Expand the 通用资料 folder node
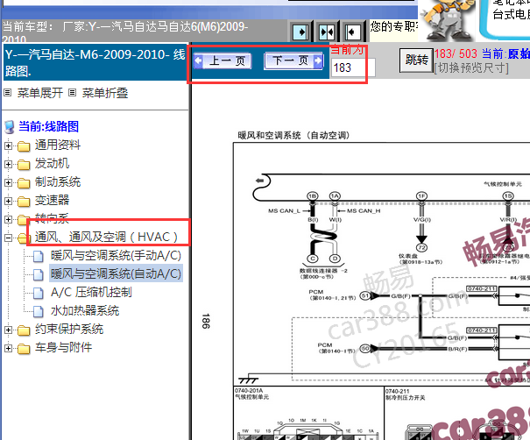The width and height of the screenshot is (530, 440). [x=8, y=145]
